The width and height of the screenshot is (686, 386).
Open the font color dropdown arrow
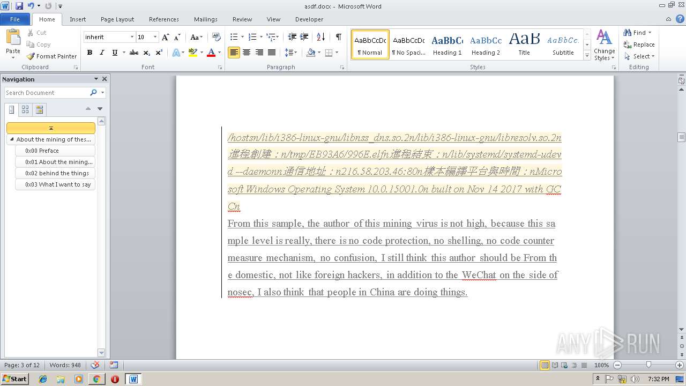[219, 53]
